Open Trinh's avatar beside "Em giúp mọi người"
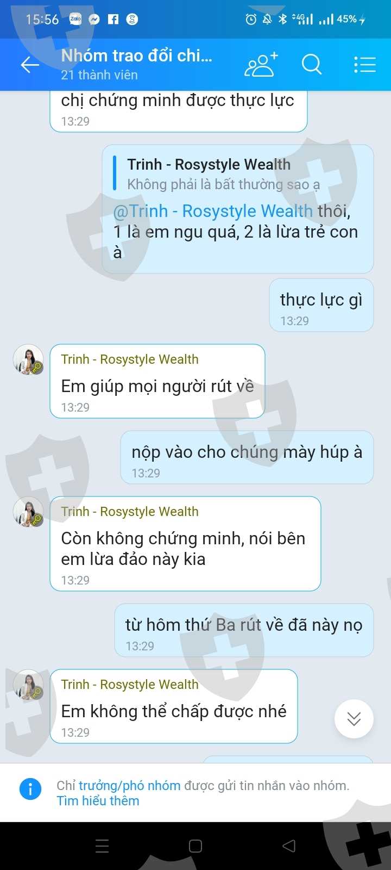The height and width of the screenshot is (870, 391). (x=28, y=360)
